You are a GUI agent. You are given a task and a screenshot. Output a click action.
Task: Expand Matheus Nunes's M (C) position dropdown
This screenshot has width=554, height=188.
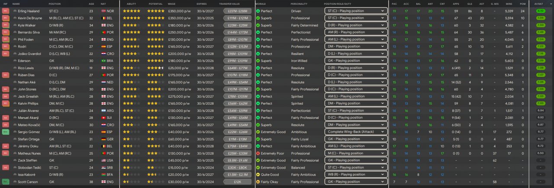[356, 153]
